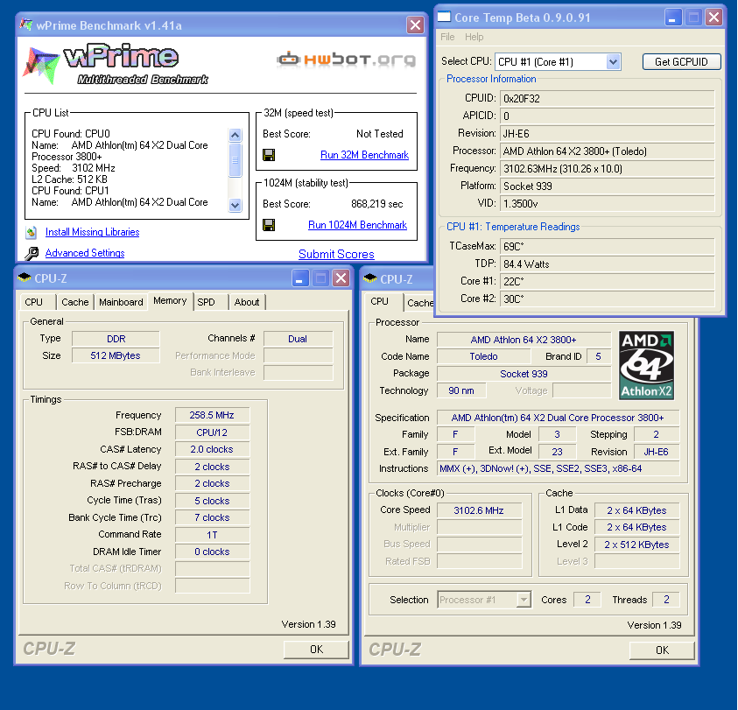The image size is (738, 710).
Task: Click the Memory Size 512 MBytes field
Action: coord(116,356)
